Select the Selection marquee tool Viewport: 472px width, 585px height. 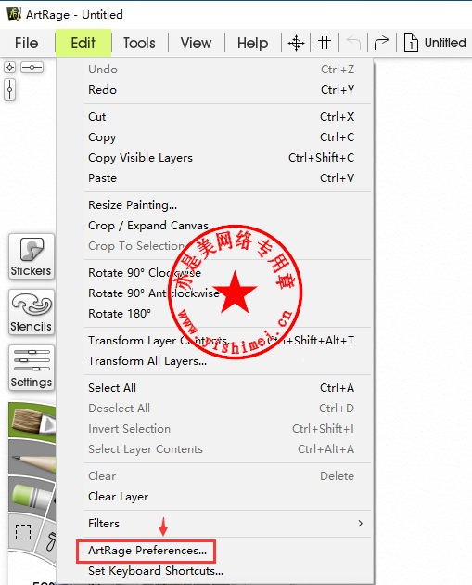pos(23,532)
